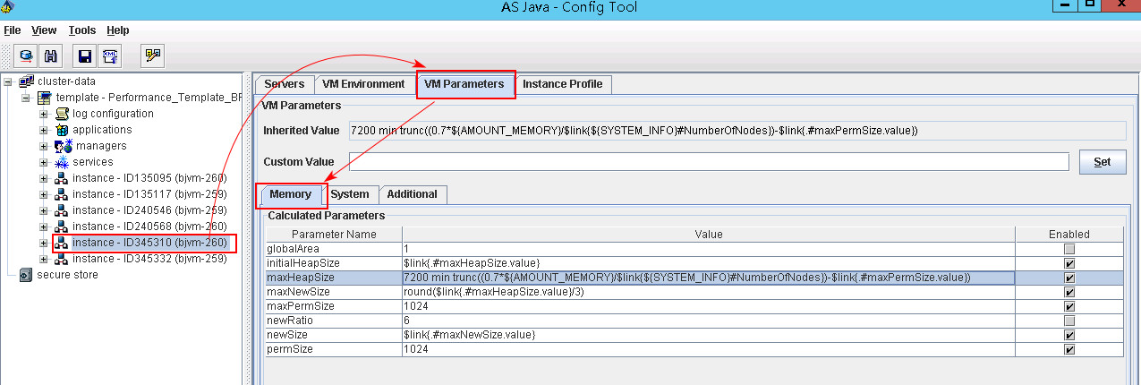Open the Instance Profile tab
1141x385 pixels.
tap(563, 84)
